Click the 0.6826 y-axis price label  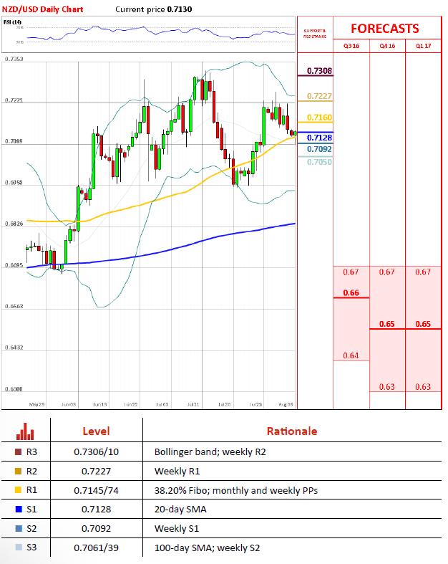pyautogui.click(x=14, y=224)
